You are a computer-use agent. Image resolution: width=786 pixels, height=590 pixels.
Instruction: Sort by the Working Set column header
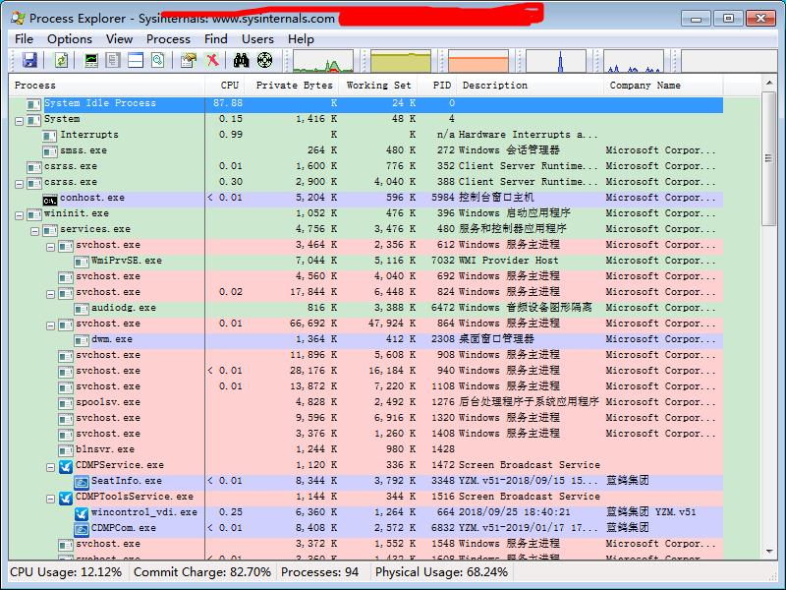click(x=378, y=86)
